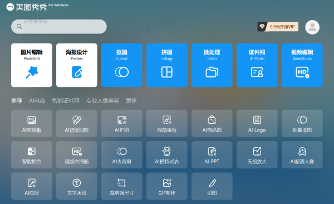Select the 推荐 tab

16,100
